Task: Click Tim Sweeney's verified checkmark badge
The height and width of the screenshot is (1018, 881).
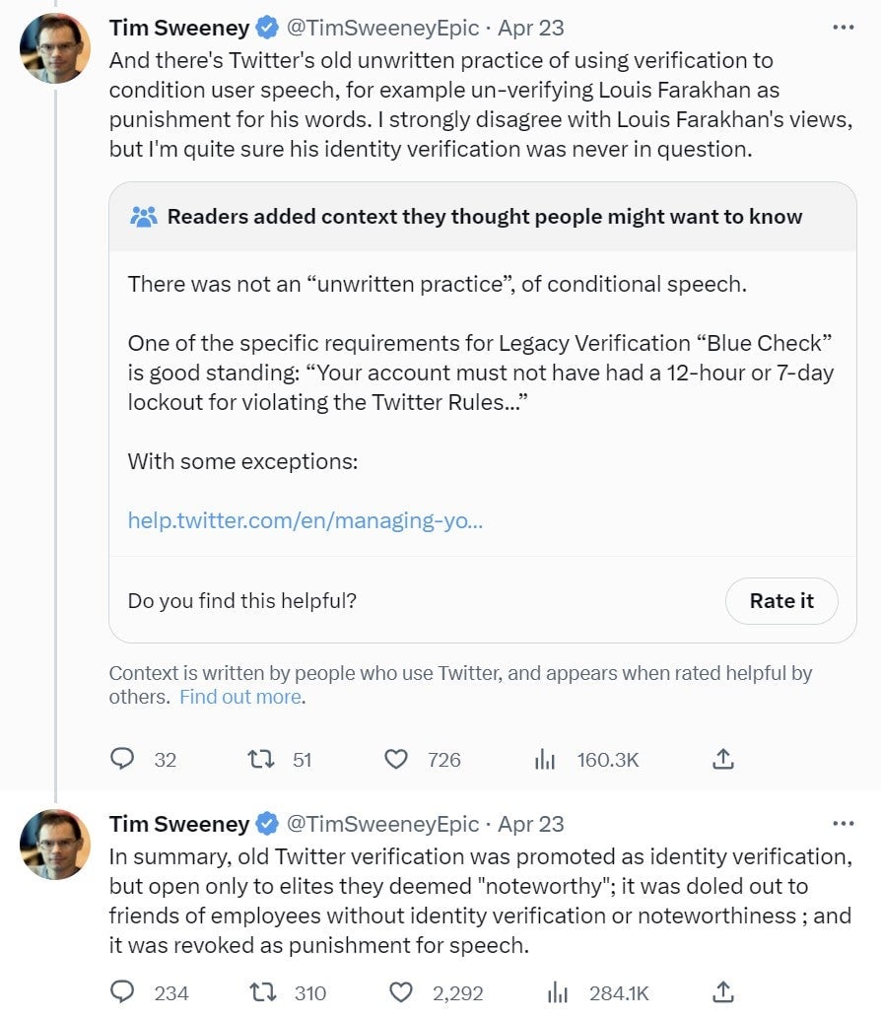Action: click(x=265, y=28)
